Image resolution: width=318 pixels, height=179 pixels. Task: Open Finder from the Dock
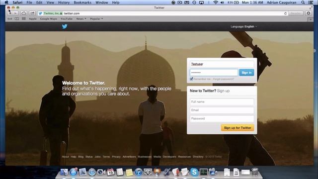(x=64, y=172)
